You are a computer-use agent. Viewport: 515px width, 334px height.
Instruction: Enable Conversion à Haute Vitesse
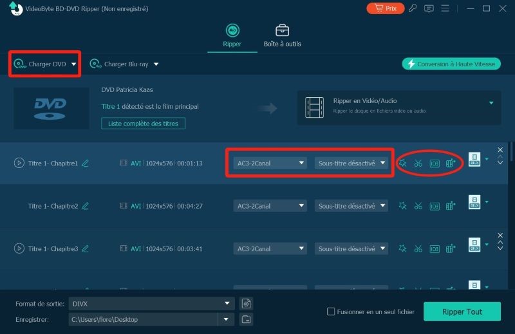451,64
